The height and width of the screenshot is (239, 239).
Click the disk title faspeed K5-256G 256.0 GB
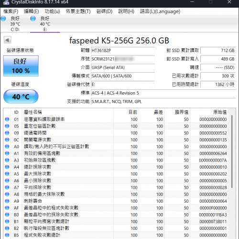click(x=119, y=41)
